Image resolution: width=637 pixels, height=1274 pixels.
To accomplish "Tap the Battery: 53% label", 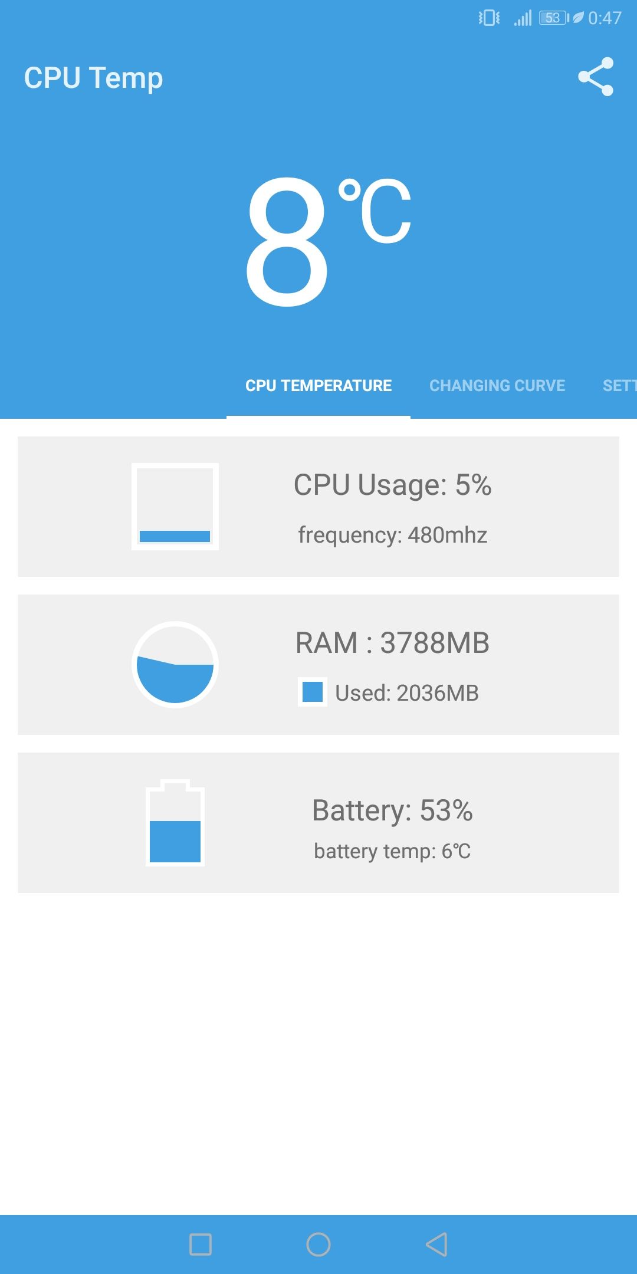I will point(393,810).
